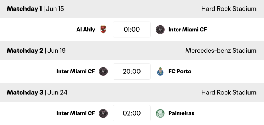Click Inter Miami CF name in Matchday 3
The width and height of the screenshot is (264, 125).
point(76,113)
